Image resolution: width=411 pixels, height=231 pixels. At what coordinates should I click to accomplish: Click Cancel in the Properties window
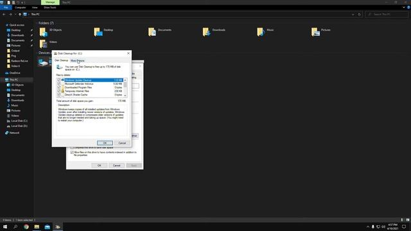[x=117, y=166]
